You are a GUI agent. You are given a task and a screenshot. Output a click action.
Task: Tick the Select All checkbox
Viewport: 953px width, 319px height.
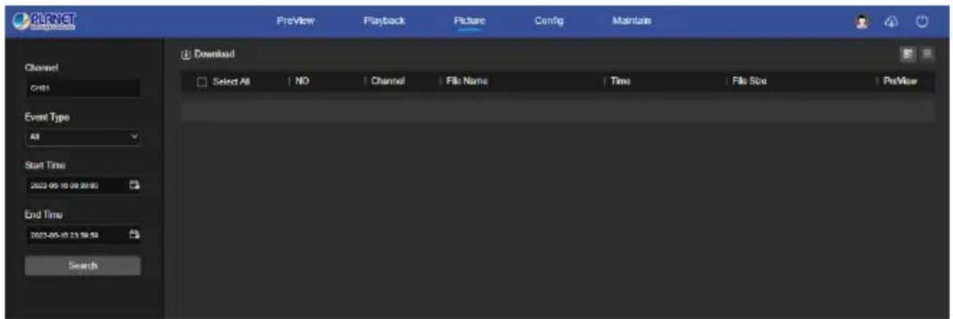coord(201,81)
